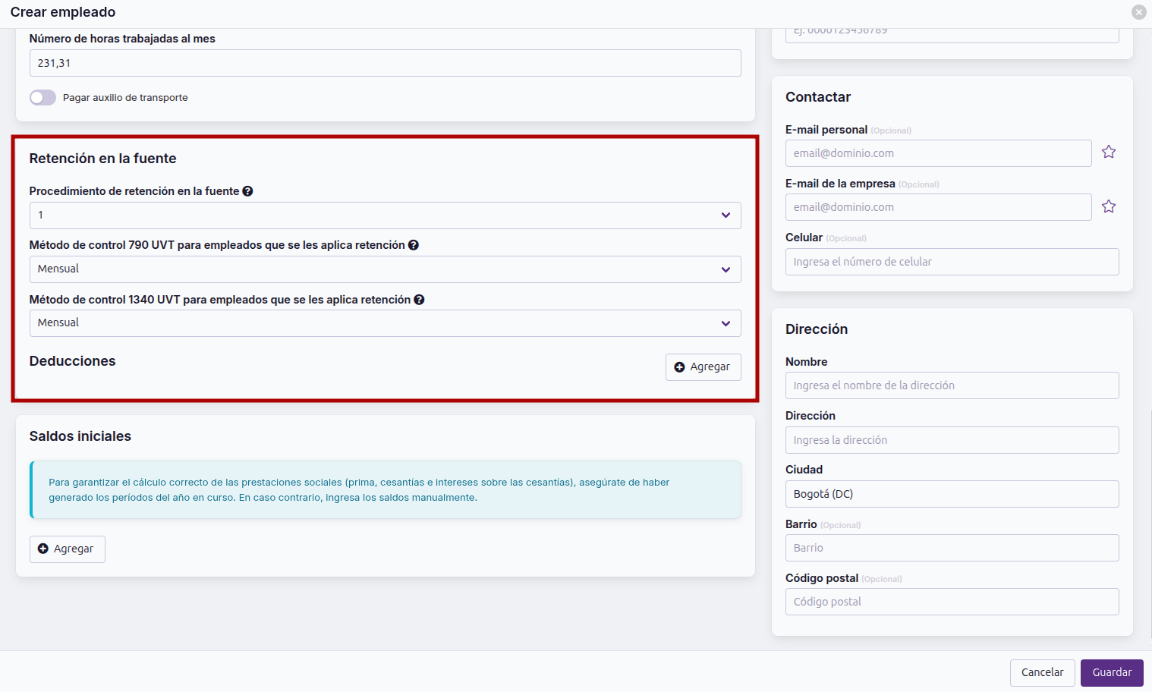Click the Barrio input field

pyautogui.click(x=952, y=548)
